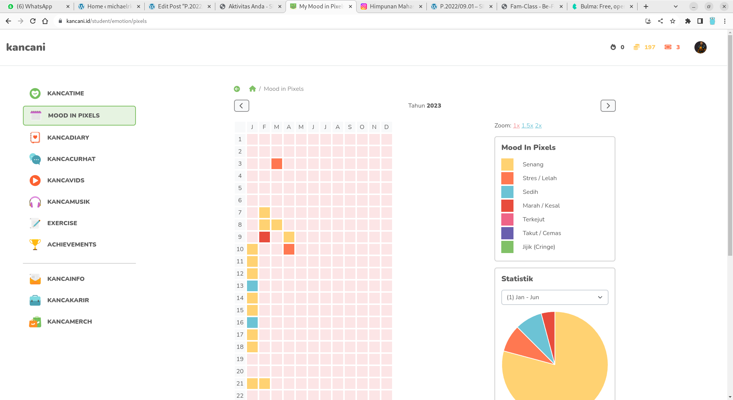Click the Kancadiary notebook icon
Viewport: 733px width, 400px height.
[35, 138]
